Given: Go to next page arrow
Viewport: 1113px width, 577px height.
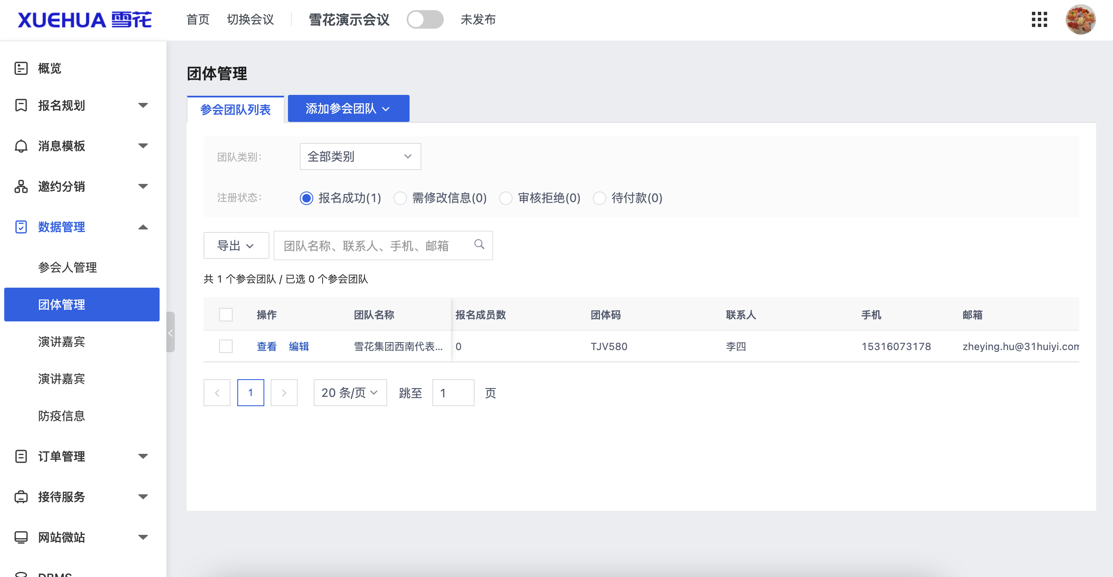Looking at the screenshot, I should pyautogui.click(x=284, y=393).
